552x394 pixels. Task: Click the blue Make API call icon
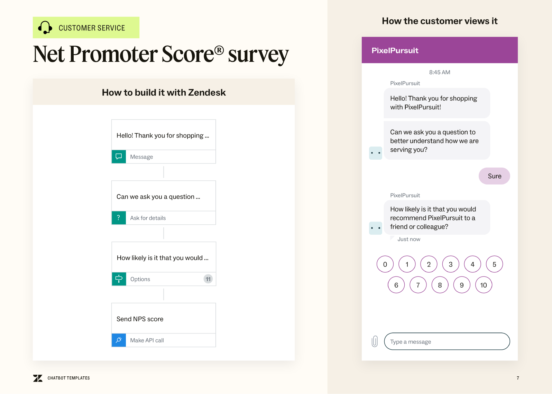pyautogui.click(x=119, y=340)
